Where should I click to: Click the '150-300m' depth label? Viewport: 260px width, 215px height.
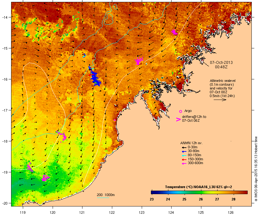(195, 159)
